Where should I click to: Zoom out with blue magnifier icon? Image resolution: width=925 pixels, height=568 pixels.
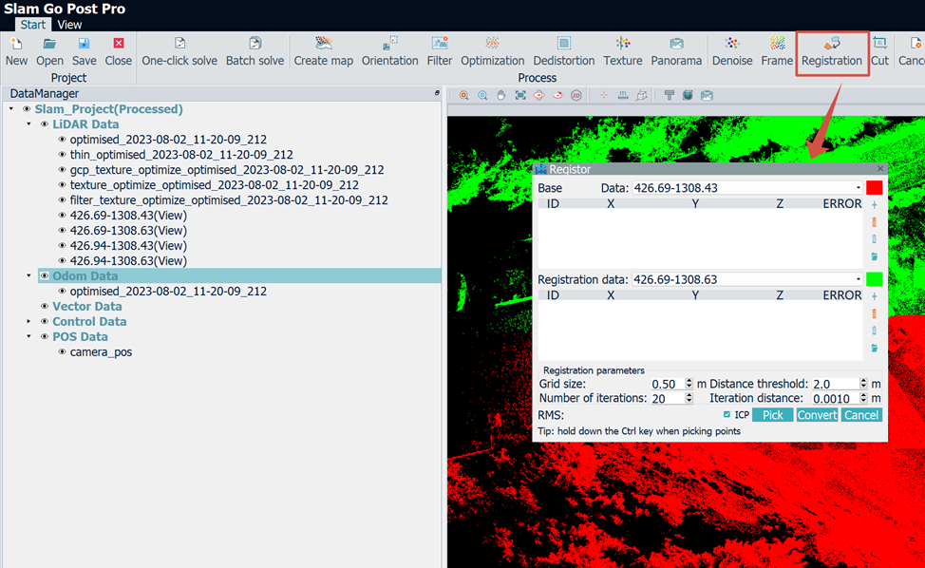[x=482, y=96]
